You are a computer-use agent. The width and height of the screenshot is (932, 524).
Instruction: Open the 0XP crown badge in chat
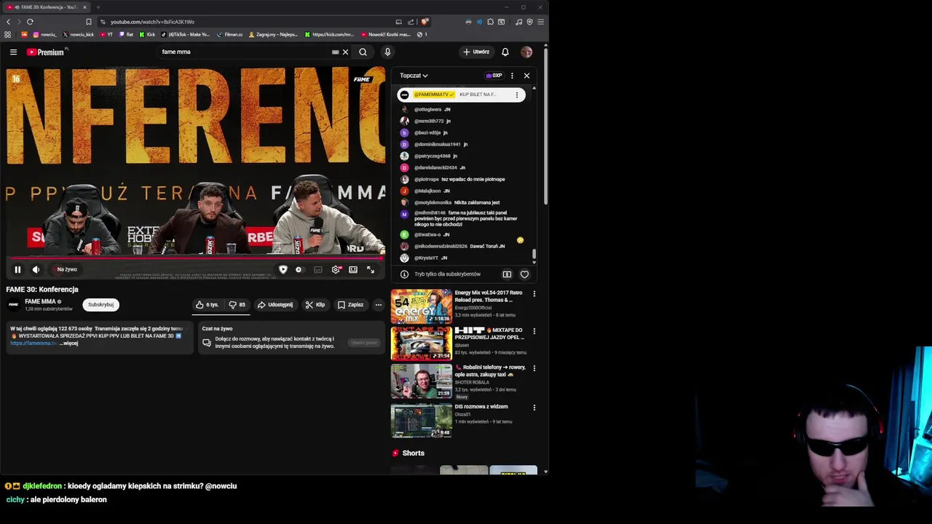494,76
